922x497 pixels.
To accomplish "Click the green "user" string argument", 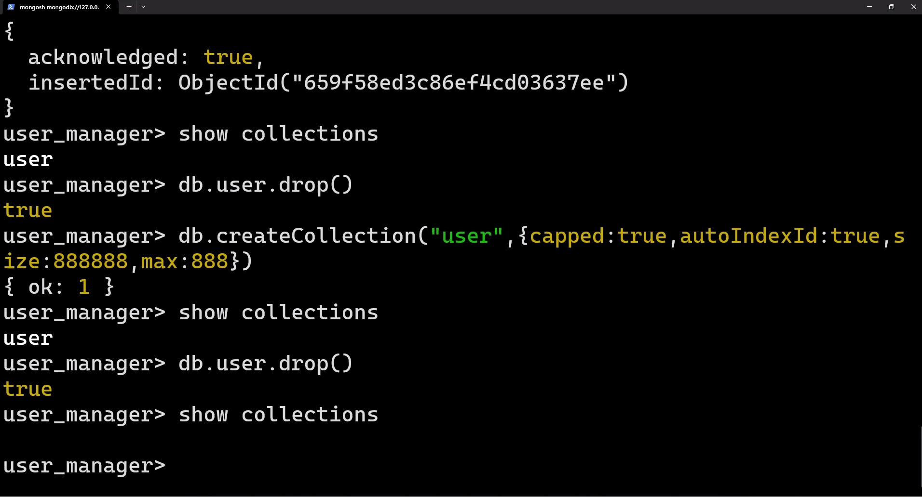I will point(466,236).
